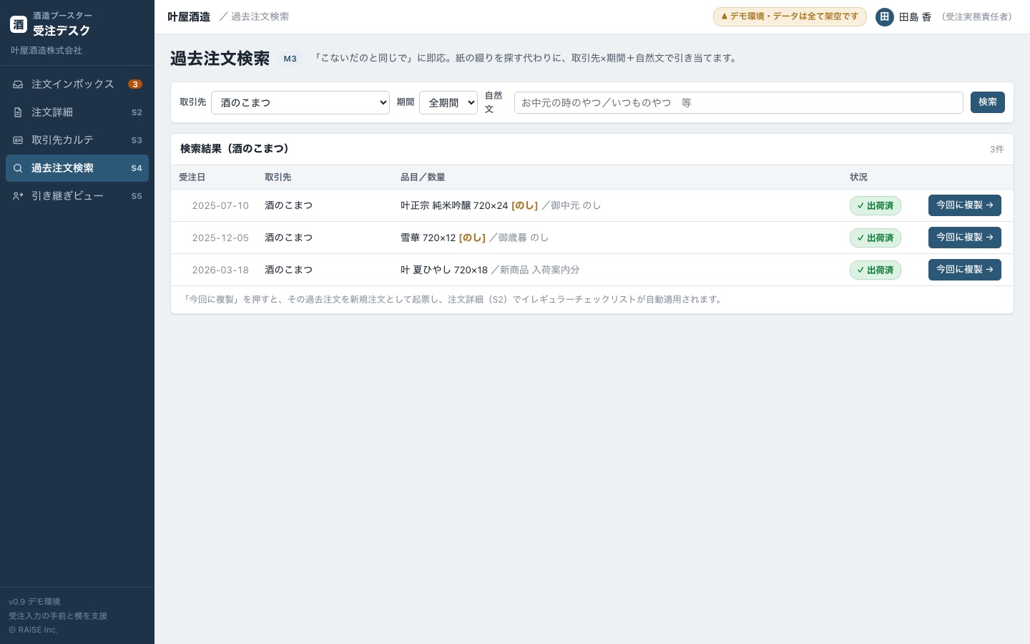Click the 受注日 column header
The width and height of the screenshot is (1030, 644).
pyautogui.click(x=192, y=177)
